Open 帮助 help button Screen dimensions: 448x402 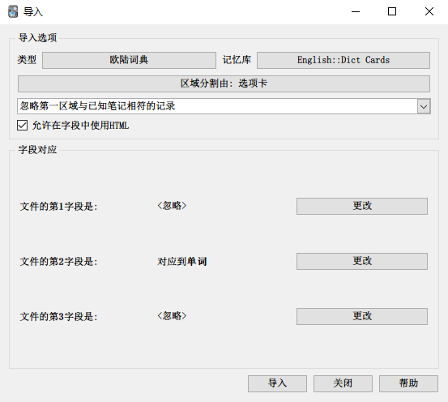[x=408, y=383]
